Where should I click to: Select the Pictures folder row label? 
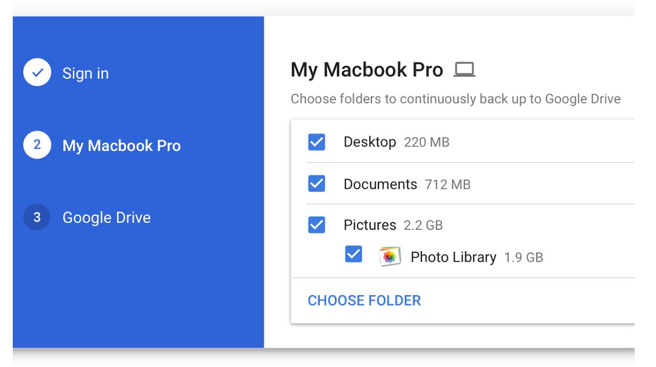coord(370,225)
